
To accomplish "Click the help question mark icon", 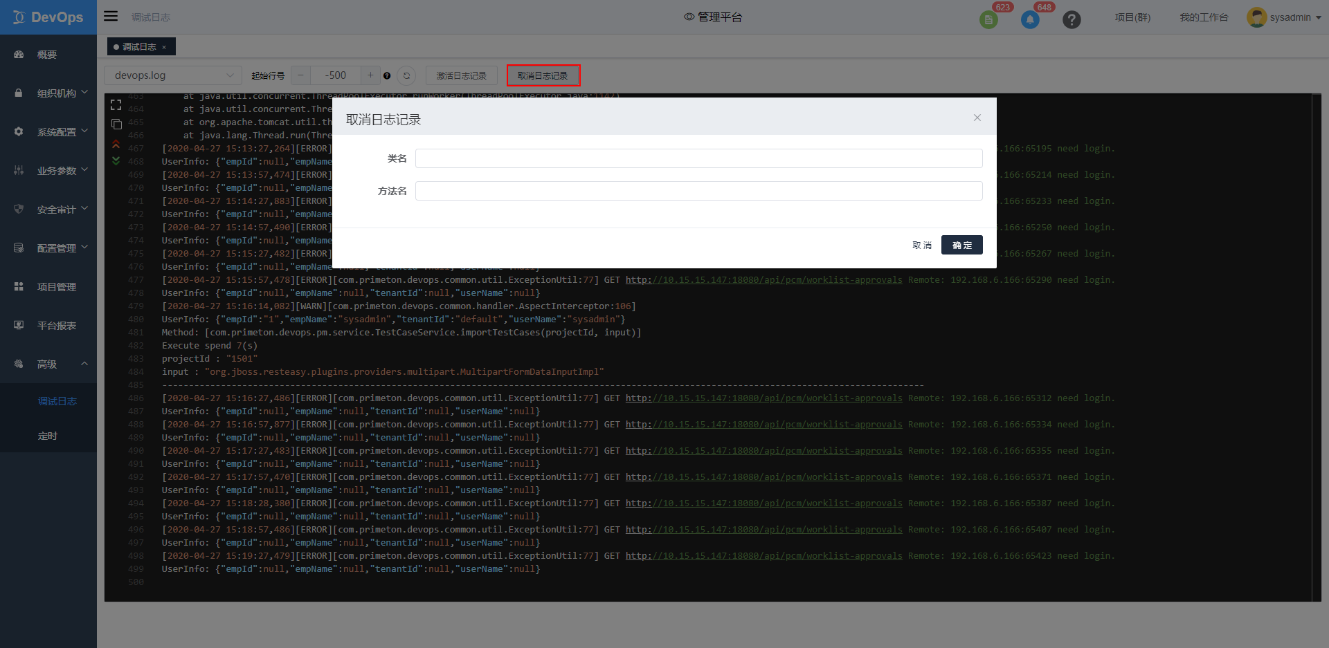I will (x=1072, y=20).
